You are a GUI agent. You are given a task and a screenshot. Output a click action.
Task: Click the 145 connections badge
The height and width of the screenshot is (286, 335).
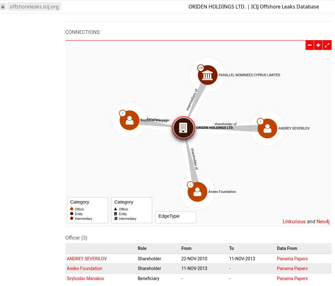(201, 68)
